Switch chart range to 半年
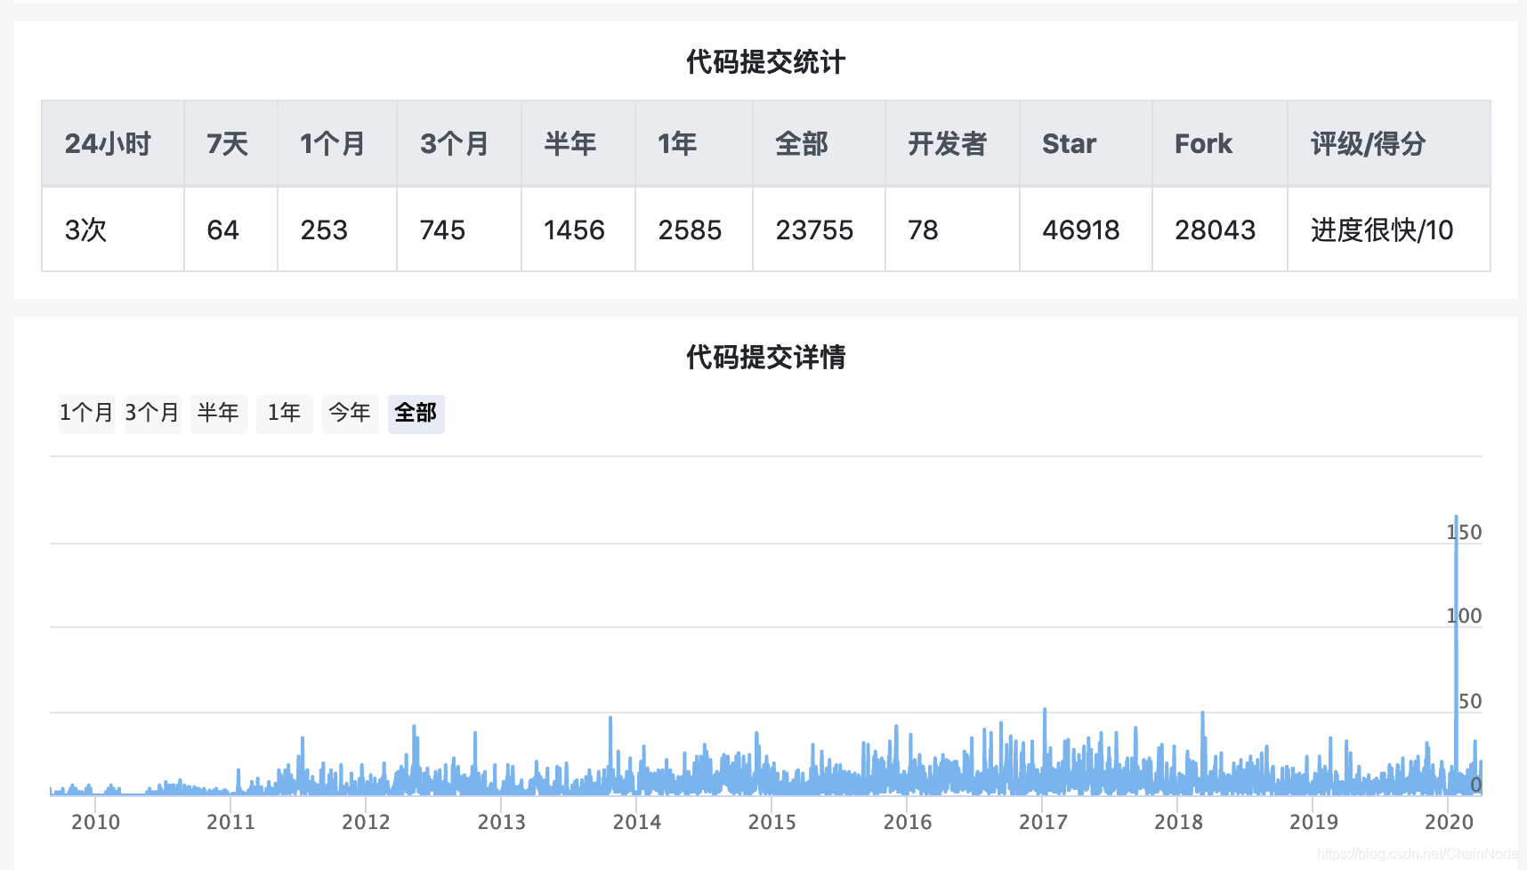Viewport: 1527px width, 870px height. (x=219, y=414)
